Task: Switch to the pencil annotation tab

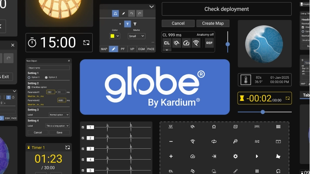Action: click(114, 49)
